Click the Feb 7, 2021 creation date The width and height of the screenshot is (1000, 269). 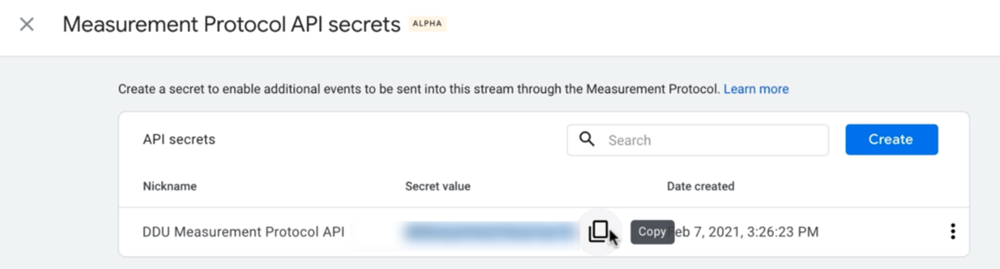pos(747,232)
